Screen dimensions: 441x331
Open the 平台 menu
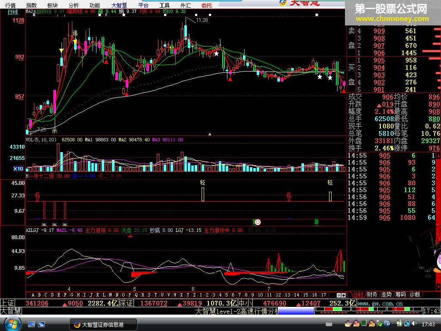(x=143, y=5)
